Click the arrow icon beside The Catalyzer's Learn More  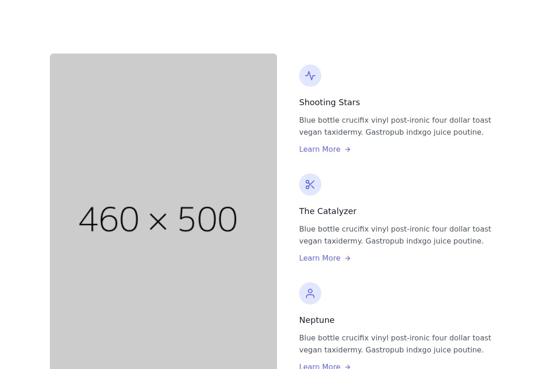click(348, 258)
